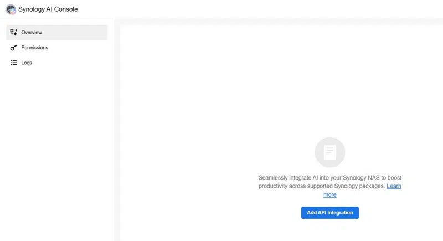Go to the Logs section
The width and height of the screenshot is (443, 241).
coord(57,63)
